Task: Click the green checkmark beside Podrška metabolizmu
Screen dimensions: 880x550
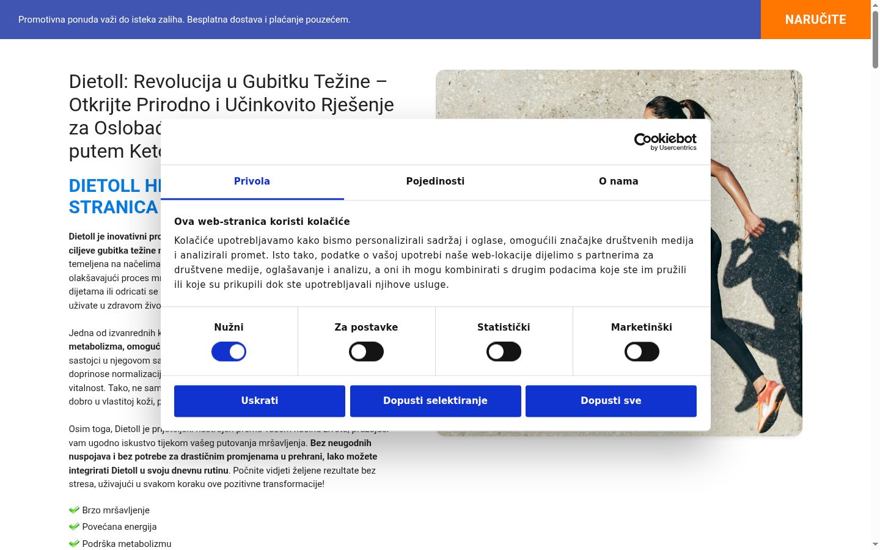Action: tap(75, 543)
